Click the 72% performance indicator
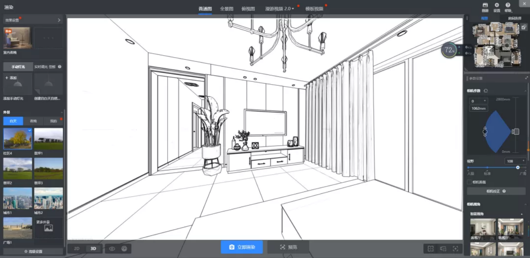Viewport: 530px width, 258px height. tap(449, 50)
